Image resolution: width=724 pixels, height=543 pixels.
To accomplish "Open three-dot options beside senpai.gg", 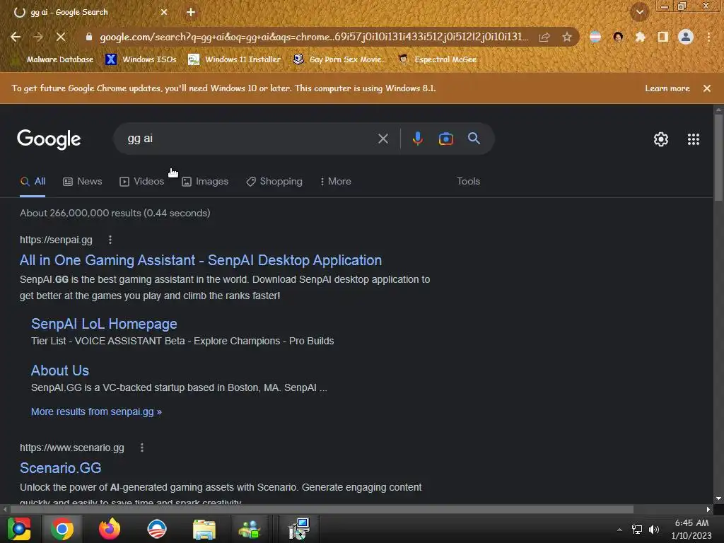I will click(x=110, y=240).
